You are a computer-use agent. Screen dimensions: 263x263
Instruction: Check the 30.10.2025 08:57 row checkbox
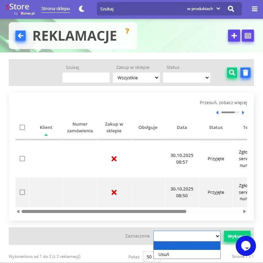coord(22,159)
